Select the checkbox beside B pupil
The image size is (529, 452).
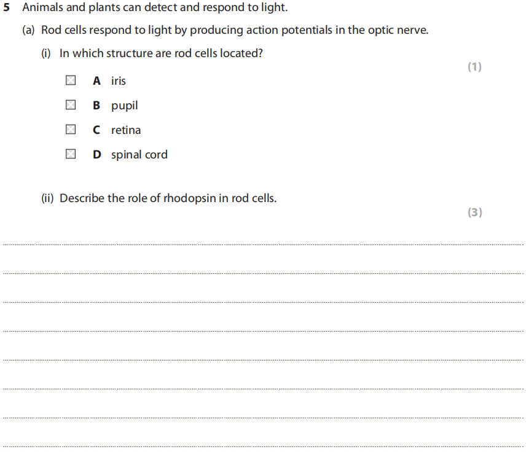coord(71,105)
